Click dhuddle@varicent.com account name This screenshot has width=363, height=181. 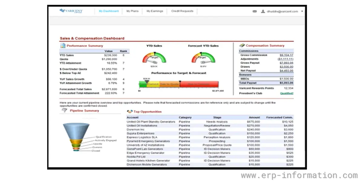[x=282, y=11]
